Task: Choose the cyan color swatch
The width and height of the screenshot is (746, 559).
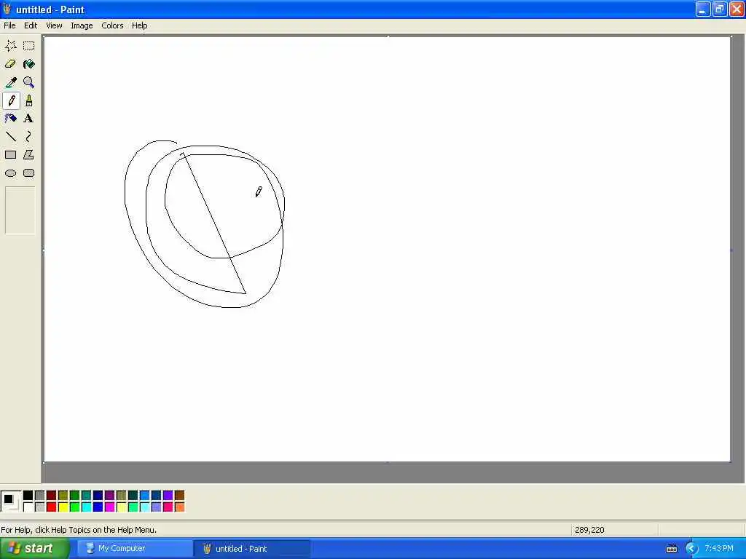Action: pos(86,507)
